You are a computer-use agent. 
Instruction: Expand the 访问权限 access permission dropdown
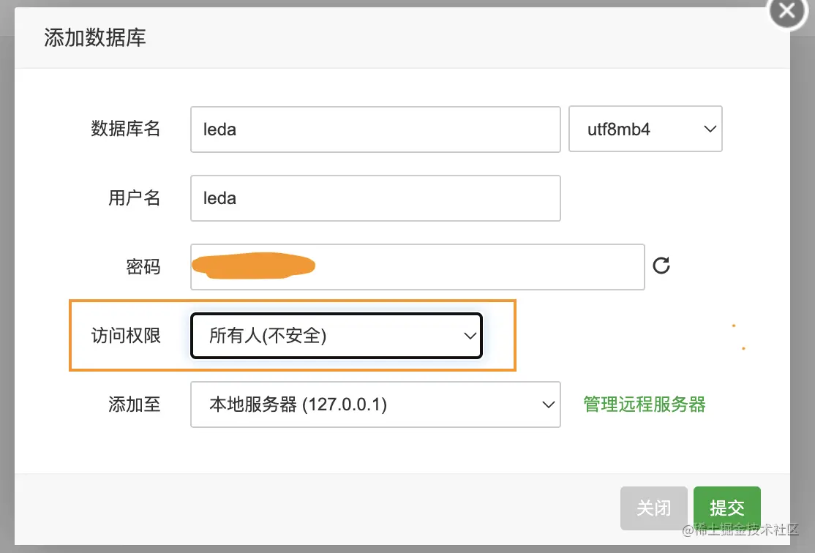[336, 335]
